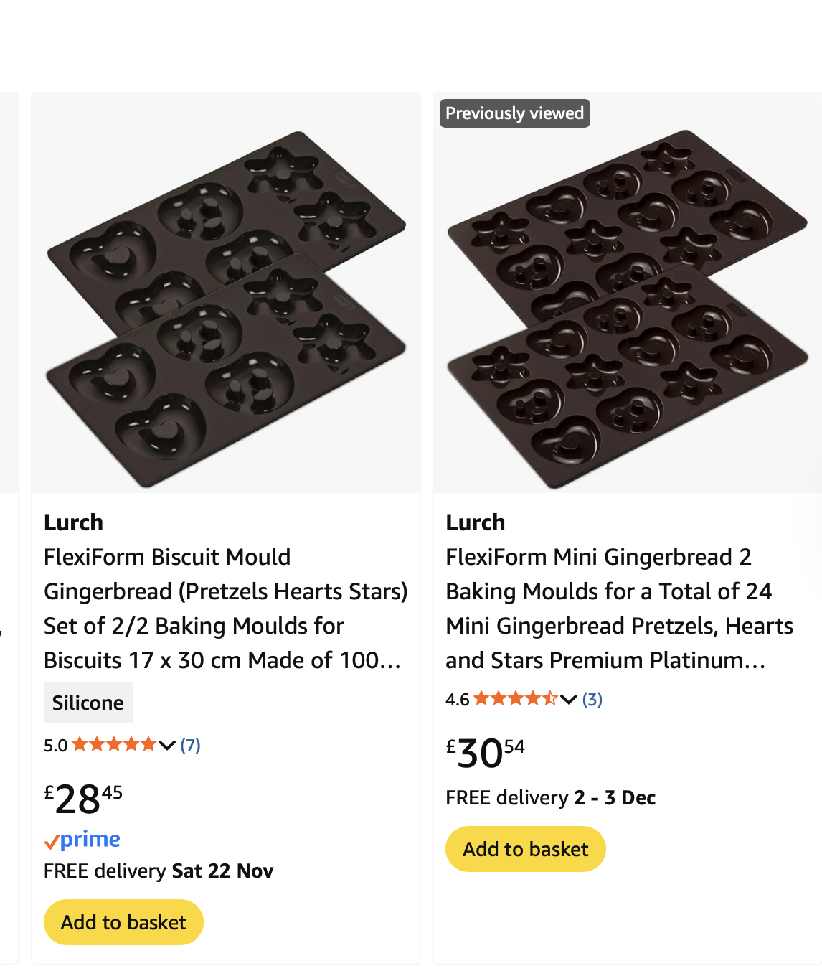The height and width of the screenshot is (976, 822).
Task: Click the FREE delivery Sat 22 Nov text
Action: (159, 871)
